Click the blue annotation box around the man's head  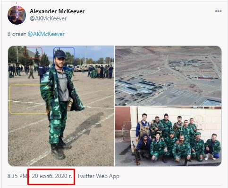coord(64,58)
